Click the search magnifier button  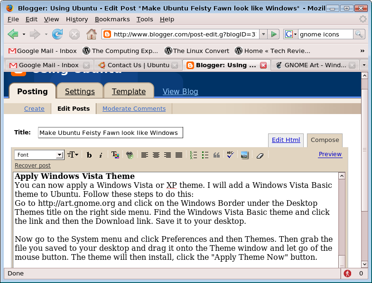359,34
